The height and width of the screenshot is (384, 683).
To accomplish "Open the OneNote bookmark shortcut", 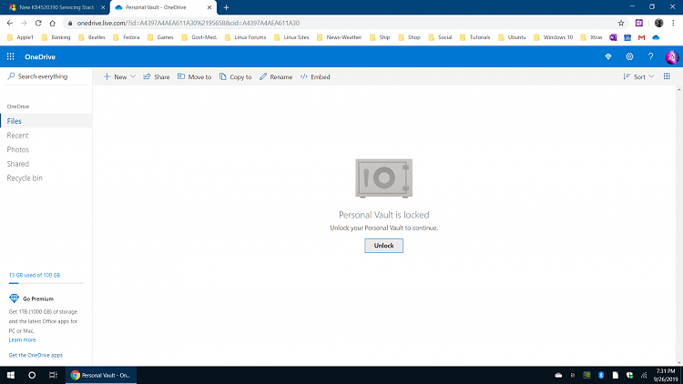I will pyautogui.click(x=613, y=37).
